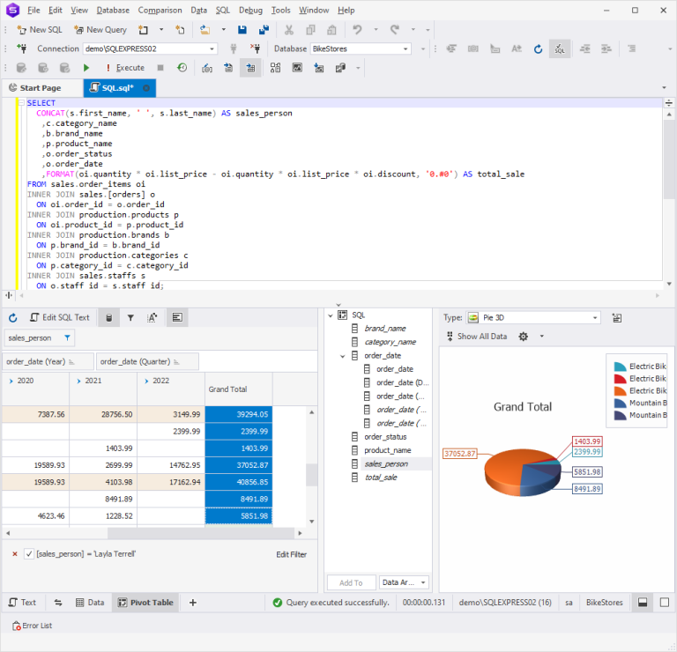Click the pivot filter funnel icon
This screenshot has height=652, width=677.
130,318
